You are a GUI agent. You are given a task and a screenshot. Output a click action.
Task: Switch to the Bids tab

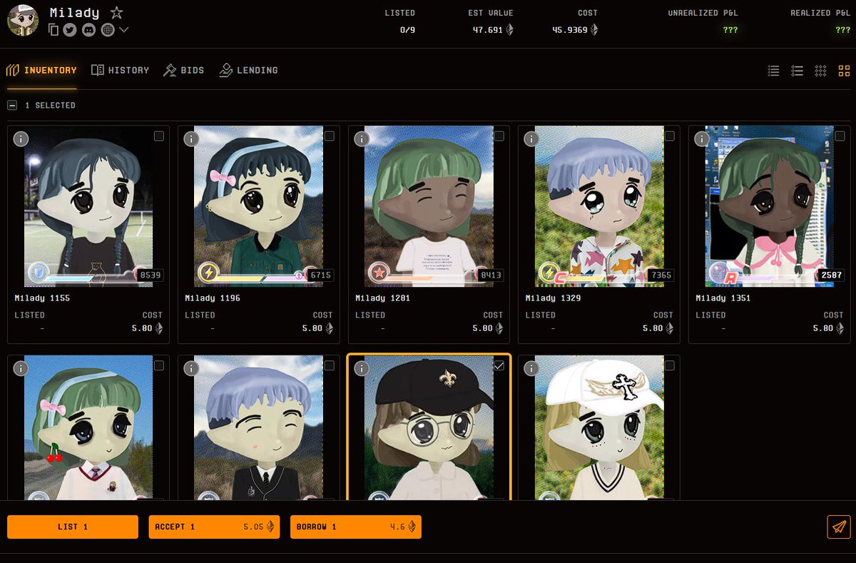click(x=183, y=71)
